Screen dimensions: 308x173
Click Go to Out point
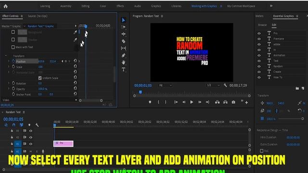pos(207,102)
